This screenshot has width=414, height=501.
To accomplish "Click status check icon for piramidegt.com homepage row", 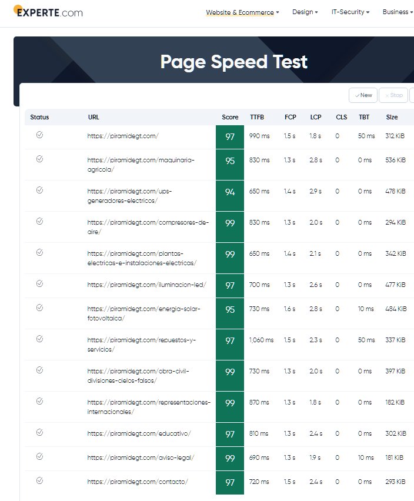I will click(39, 135).
